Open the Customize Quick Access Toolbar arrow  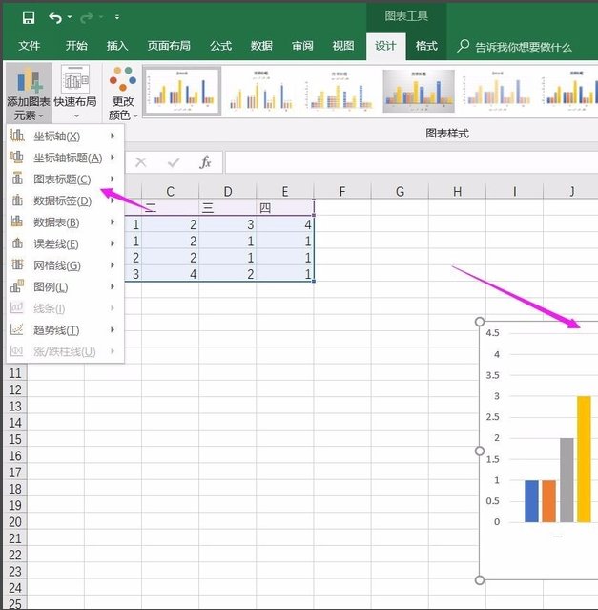tap(117, 17)
